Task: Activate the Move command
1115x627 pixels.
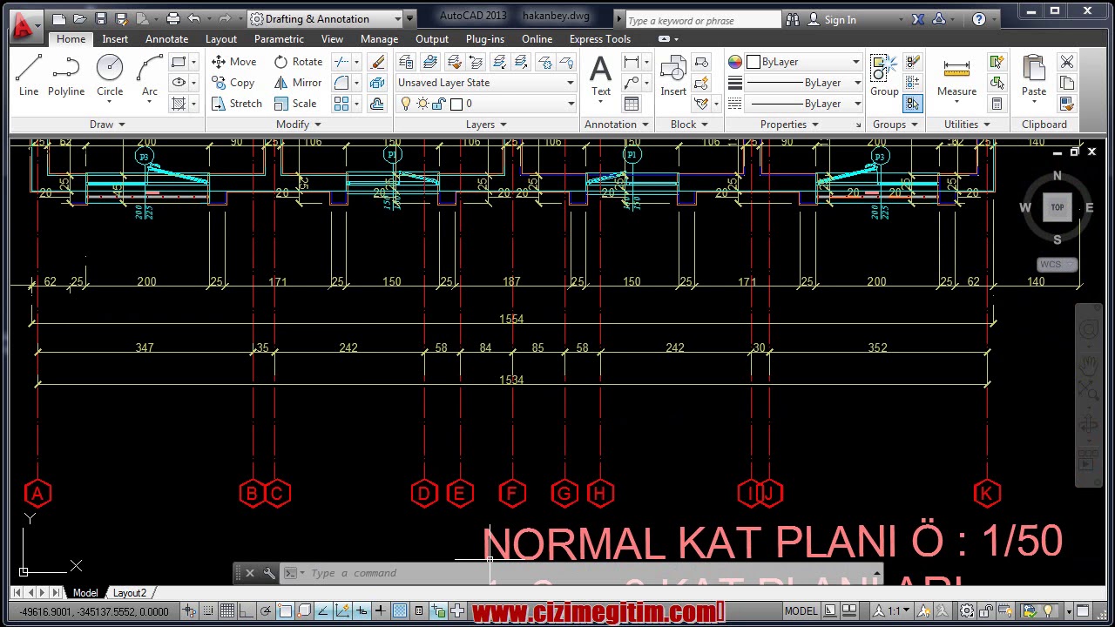Action: 233,62
